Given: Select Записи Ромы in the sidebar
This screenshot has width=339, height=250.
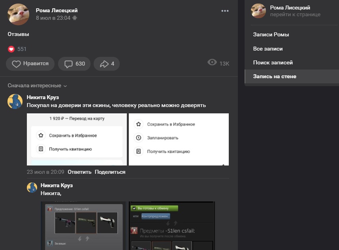Looking at the screenshot, I should pyautogui.click(x=271, y=35).
